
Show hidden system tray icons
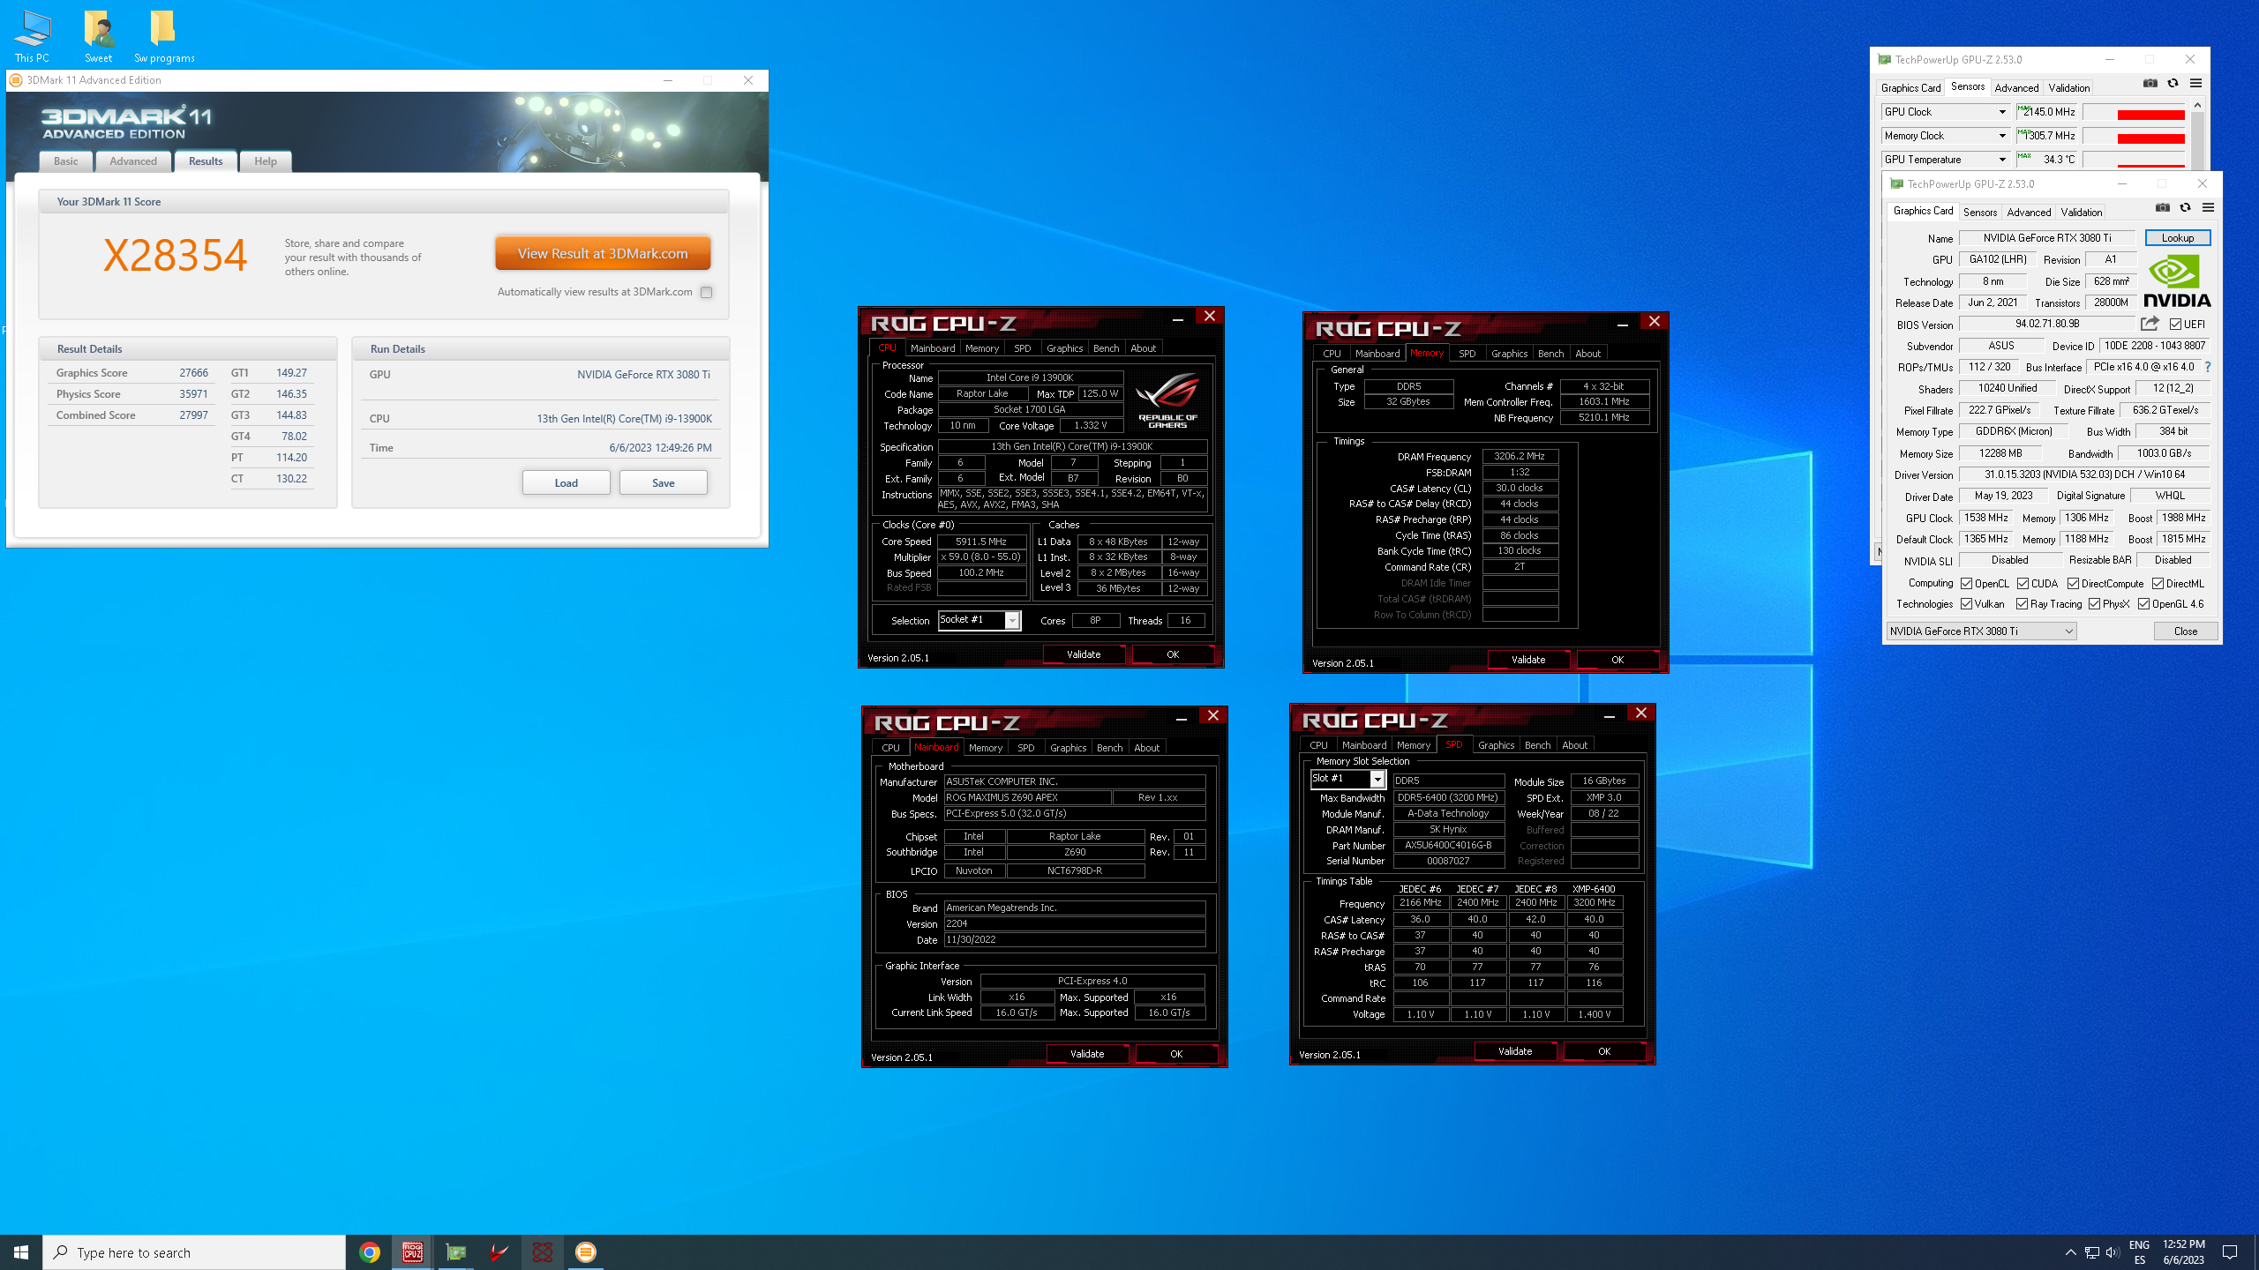point(2070,1252)
